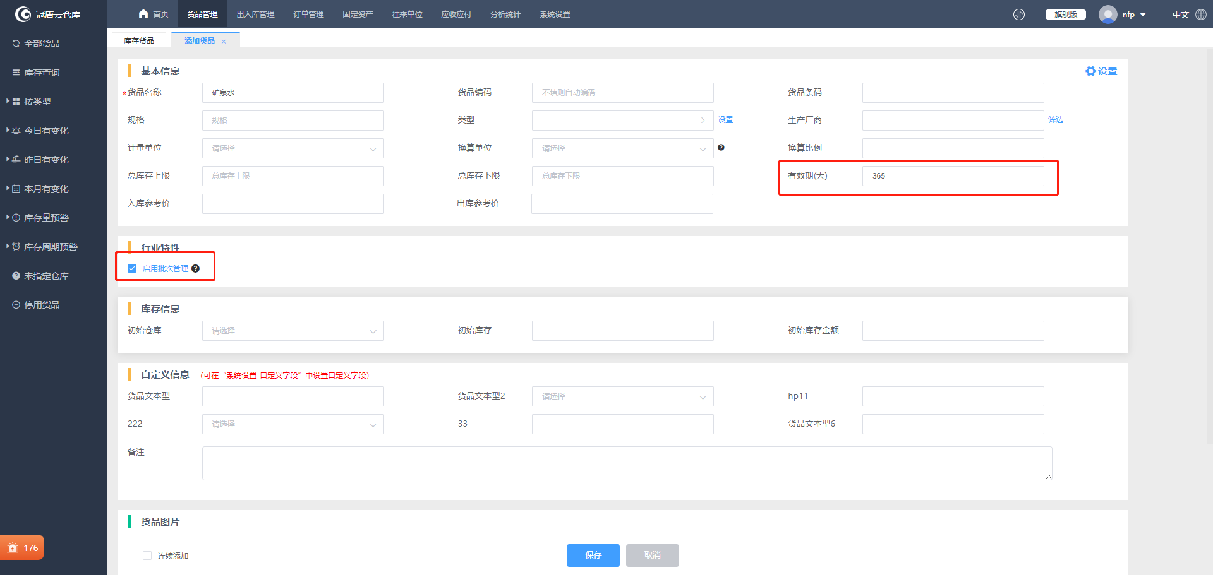Click the 全部货品 sidebar icon
Viewport: 1213px width, 575px height.
coord(16,44)
